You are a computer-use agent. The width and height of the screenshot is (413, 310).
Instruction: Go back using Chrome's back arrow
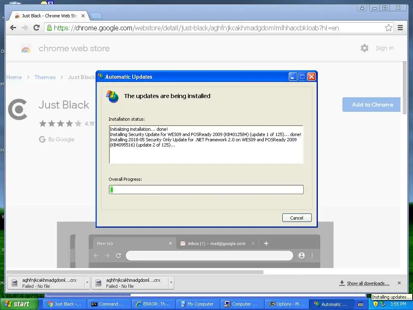click(x=13, y=28)
